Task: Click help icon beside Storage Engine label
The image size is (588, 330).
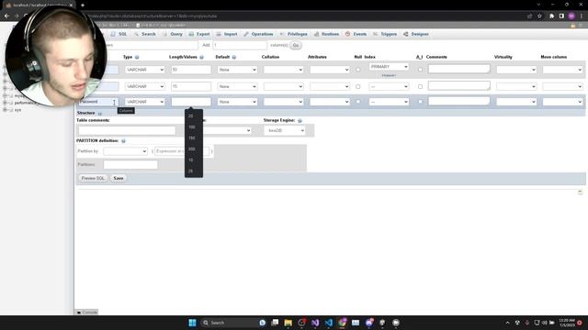Action: 300,120
